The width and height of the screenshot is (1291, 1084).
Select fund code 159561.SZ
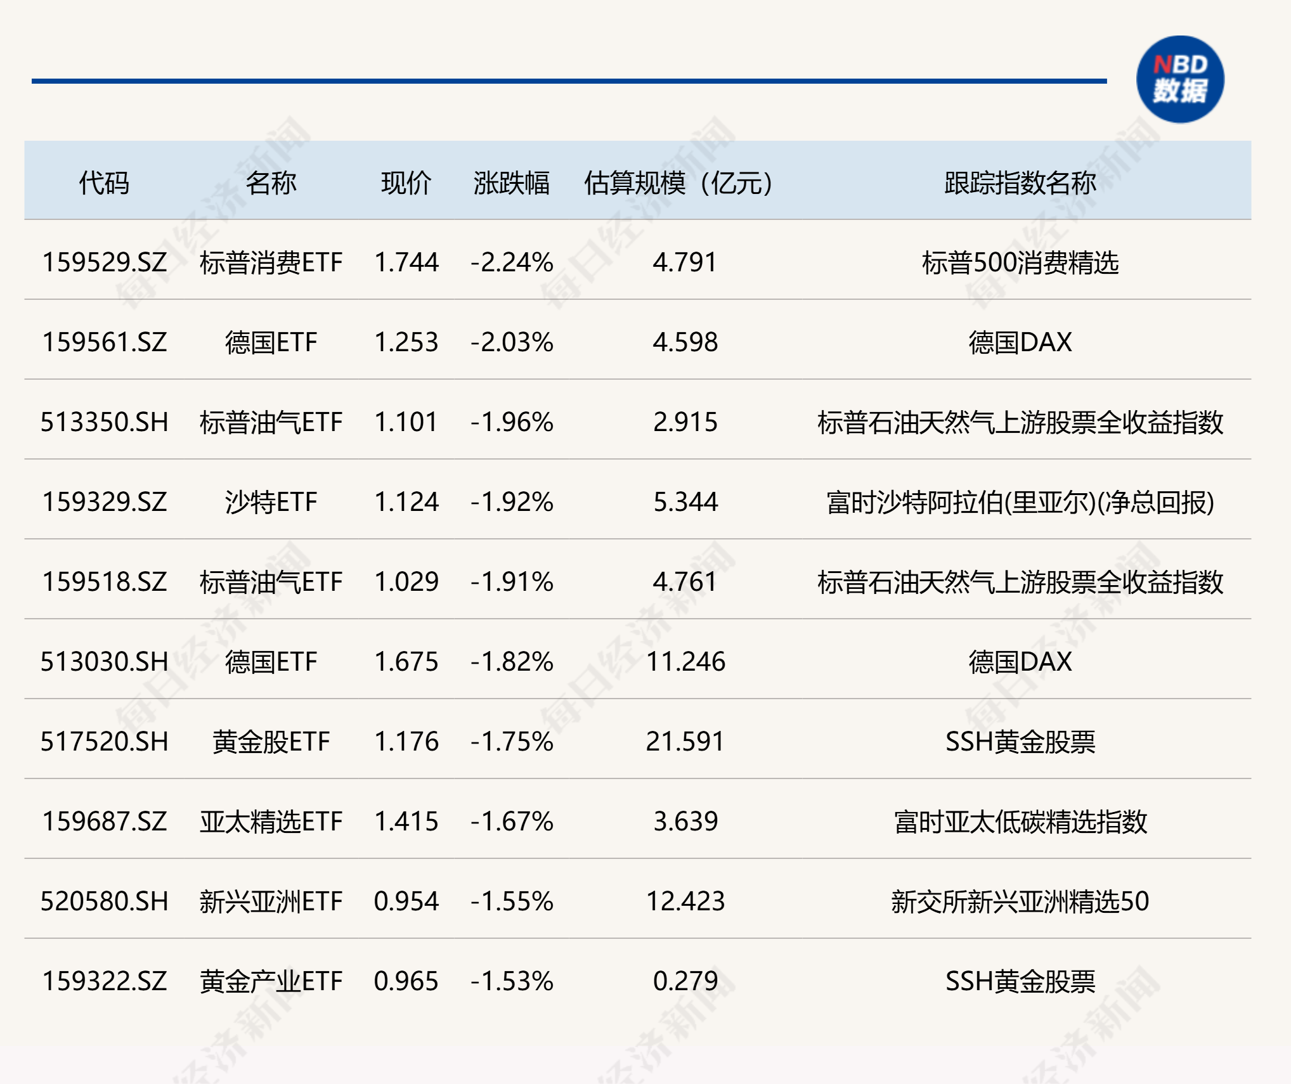tap(105, 342)
